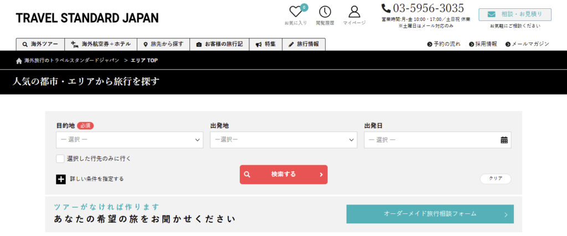Open the 特集 menu tab

tap(265, 44)
